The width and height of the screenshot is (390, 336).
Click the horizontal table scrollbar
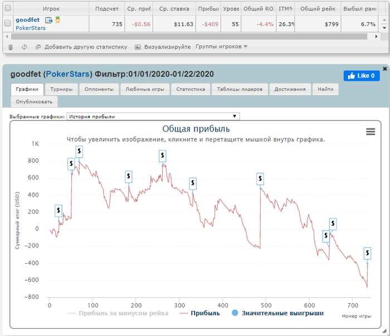(189, 37)
